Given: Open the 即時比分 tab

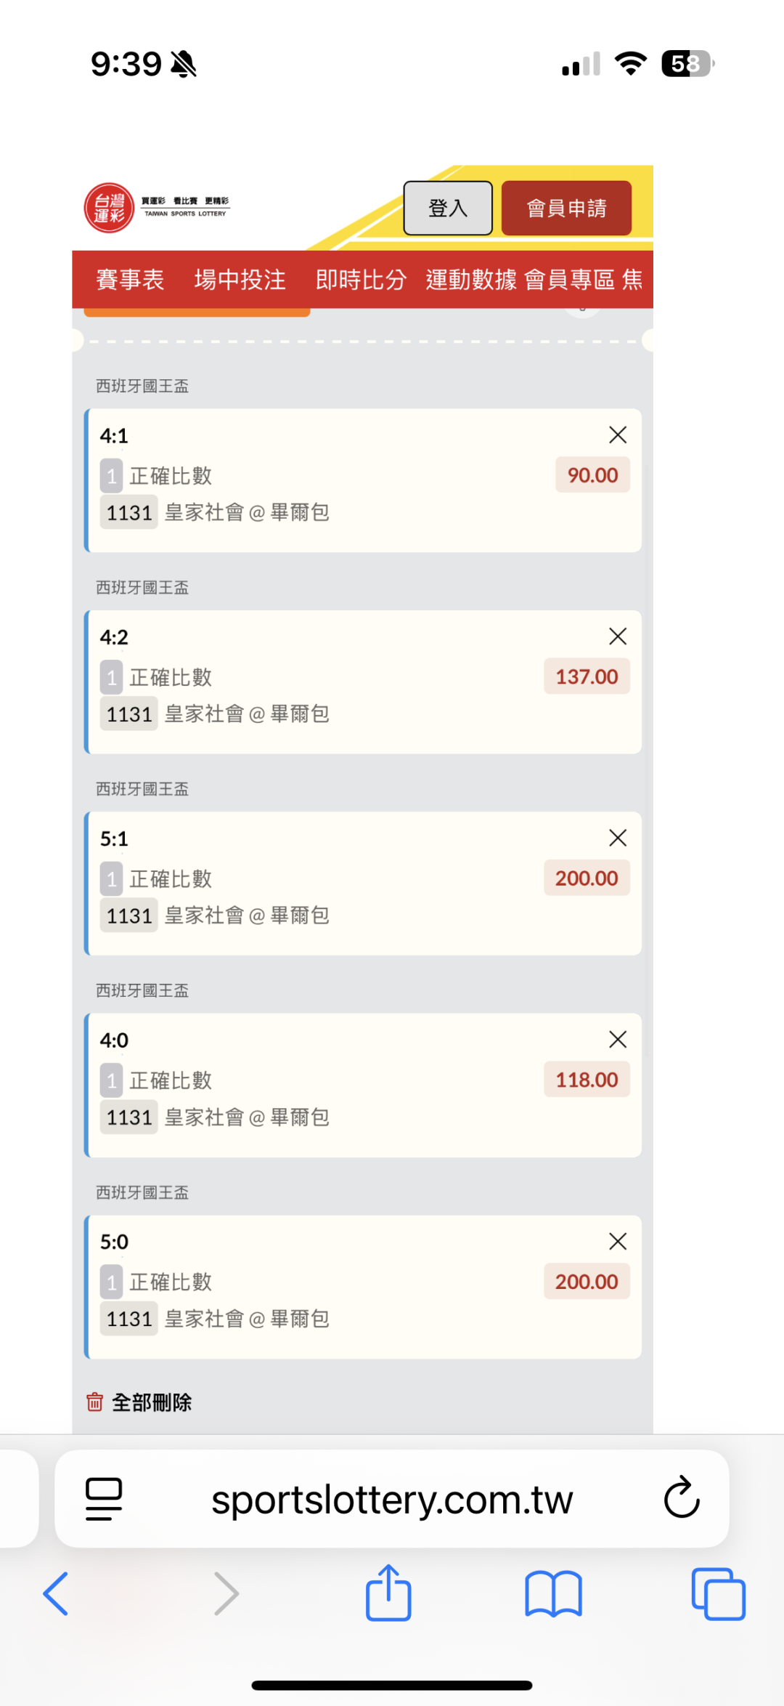Looking at the screenshot, I should 361,280.
